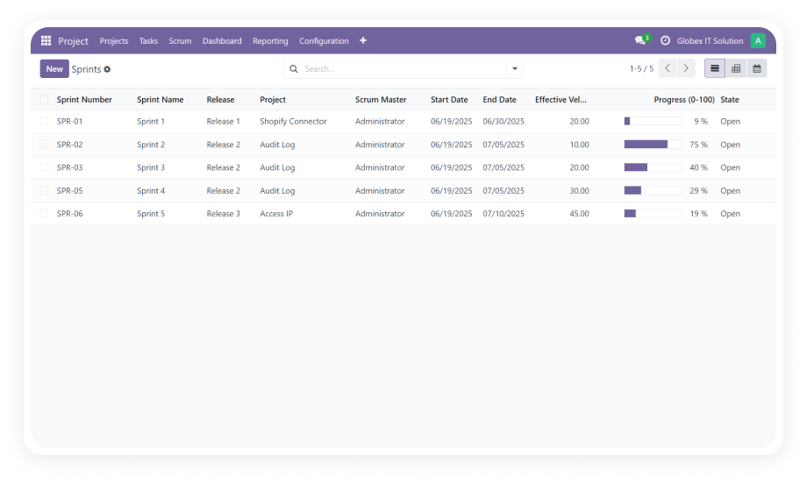Open the Reporting menu
Viewport: 807px width, 482px height.
click(x=270, y=40)
